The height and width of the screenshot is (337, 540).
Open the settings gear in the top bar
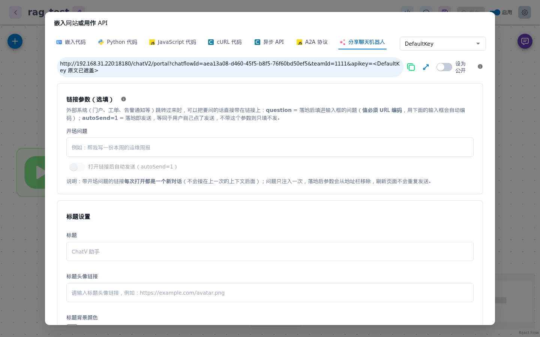click(x=525, y=12)
